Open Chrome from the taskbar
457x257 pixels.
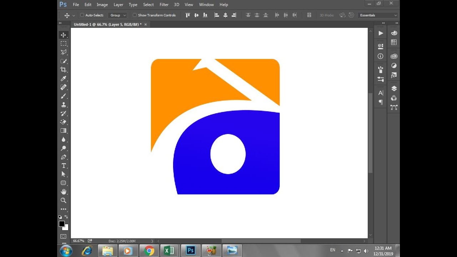[149, 251]
